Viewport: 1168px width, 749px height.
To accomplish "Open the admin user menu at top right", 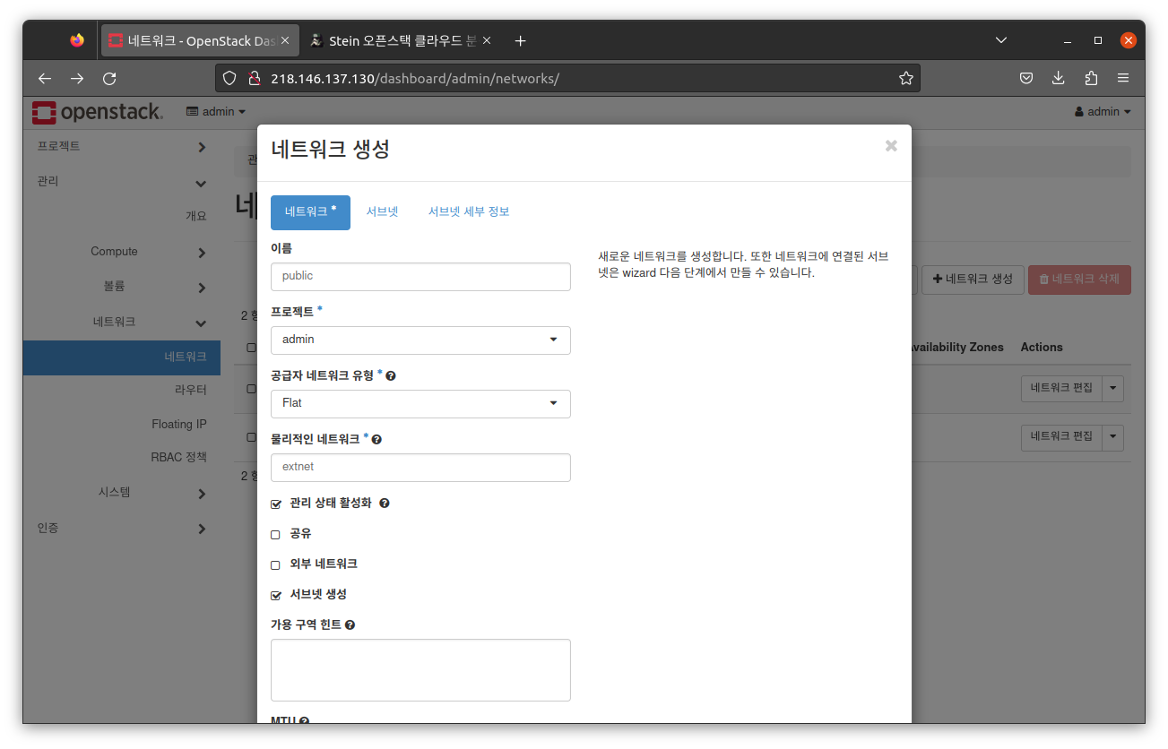I will click(1103, 112).
